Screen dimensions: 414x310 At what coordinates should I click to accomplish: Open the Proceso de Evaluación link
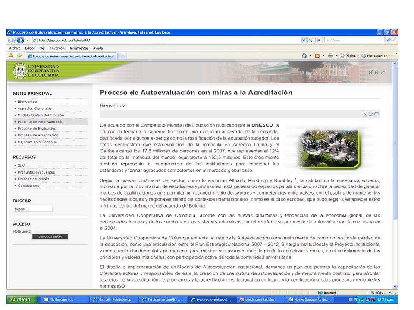(37, 129)
